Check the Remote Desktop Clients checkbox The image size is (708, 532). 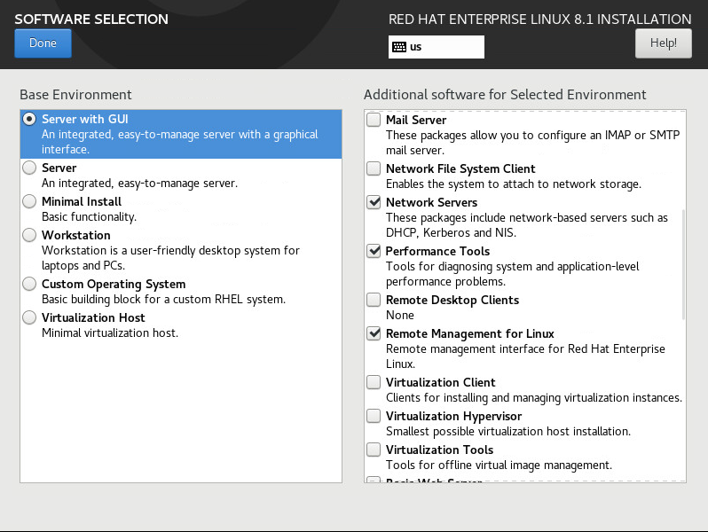374,300
